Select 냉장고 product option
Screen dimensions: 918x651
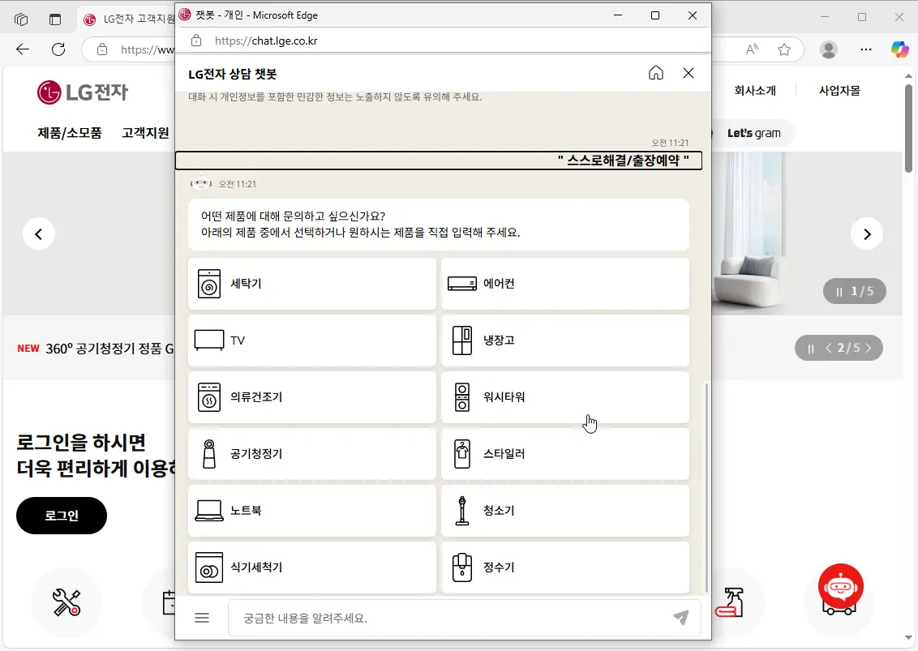tap(565, 340)
